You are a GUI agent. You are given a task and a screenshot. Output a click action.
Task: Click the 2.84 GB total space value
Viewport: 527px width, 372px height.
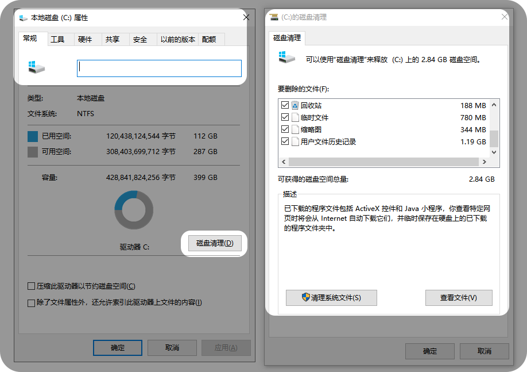pos(482,179)
